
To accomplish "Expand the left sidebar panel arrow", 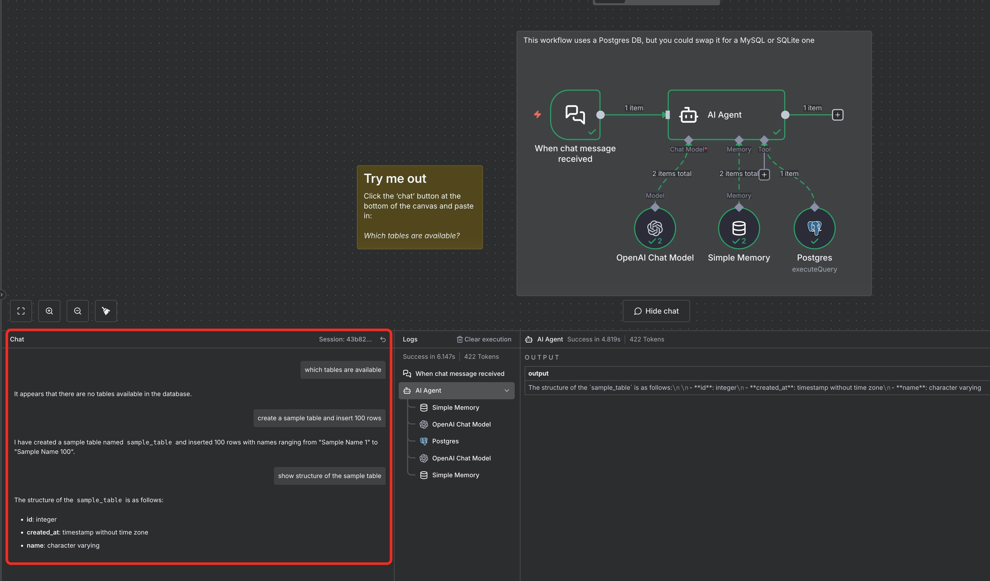I will click(x=2, y=294).
